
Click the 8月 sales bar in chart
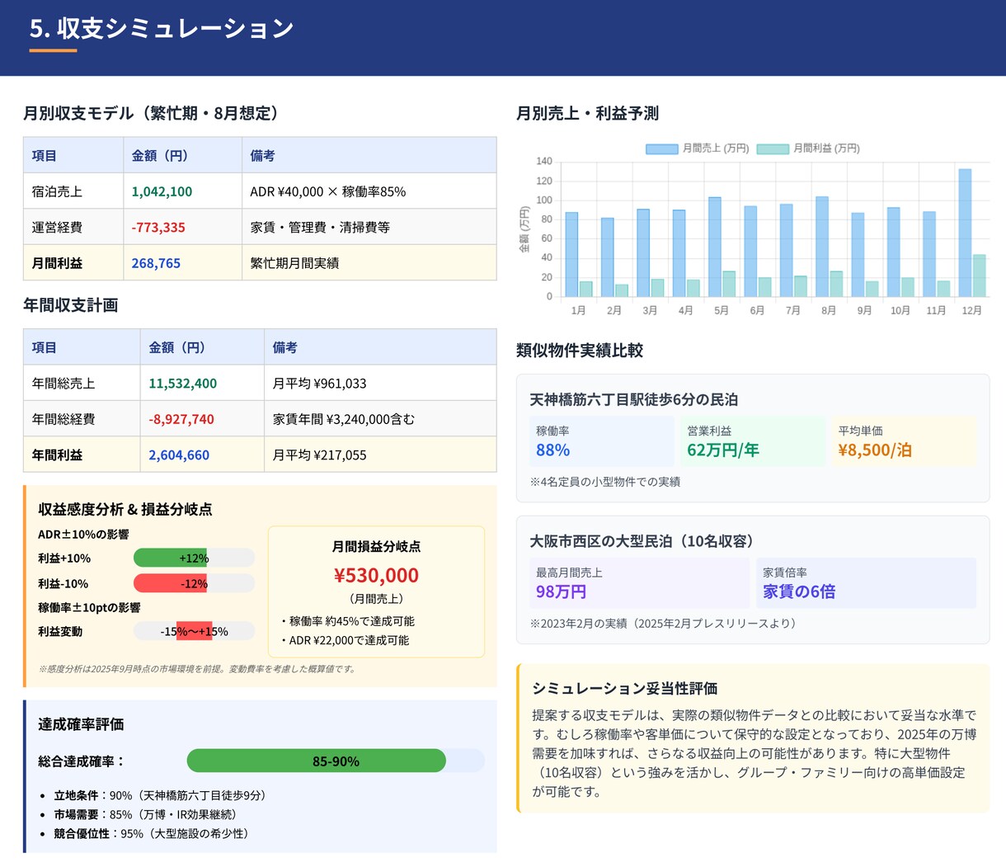(821, 247)
